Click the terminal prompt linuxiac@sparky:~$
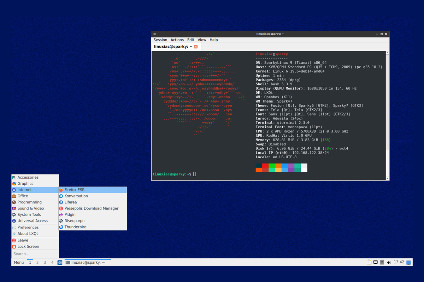The image size is (424, 282). pyautogui.click(x=172, y=174)
